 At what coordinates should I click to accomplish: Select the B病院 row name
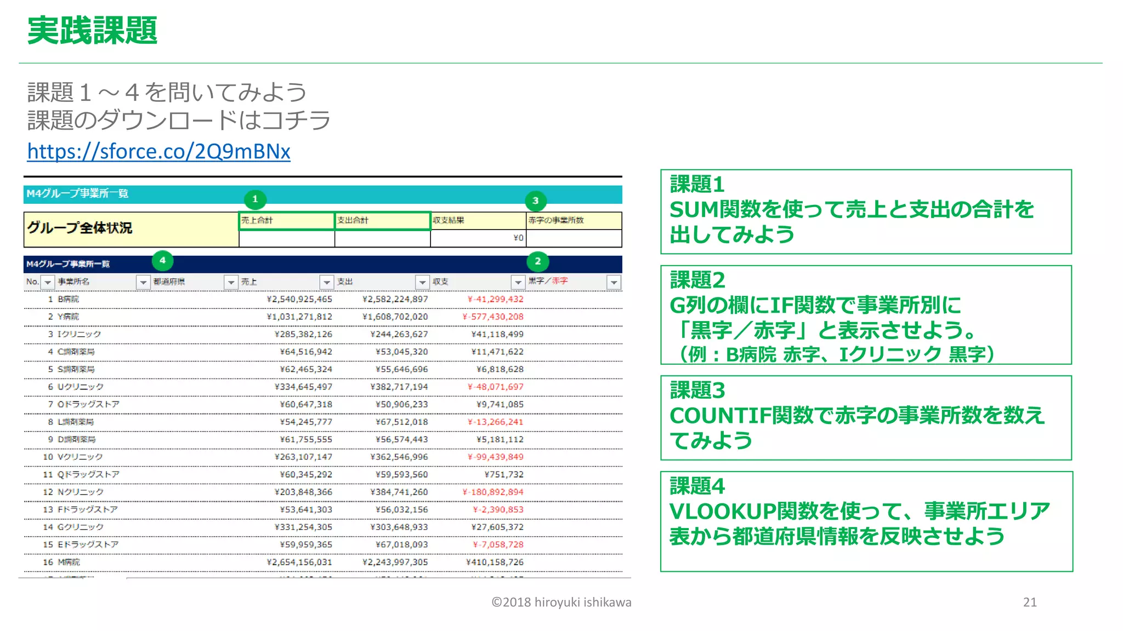(69, 299)
